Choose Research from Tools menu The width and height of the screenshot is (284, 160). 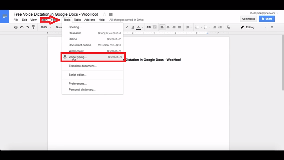click(92, 33)
